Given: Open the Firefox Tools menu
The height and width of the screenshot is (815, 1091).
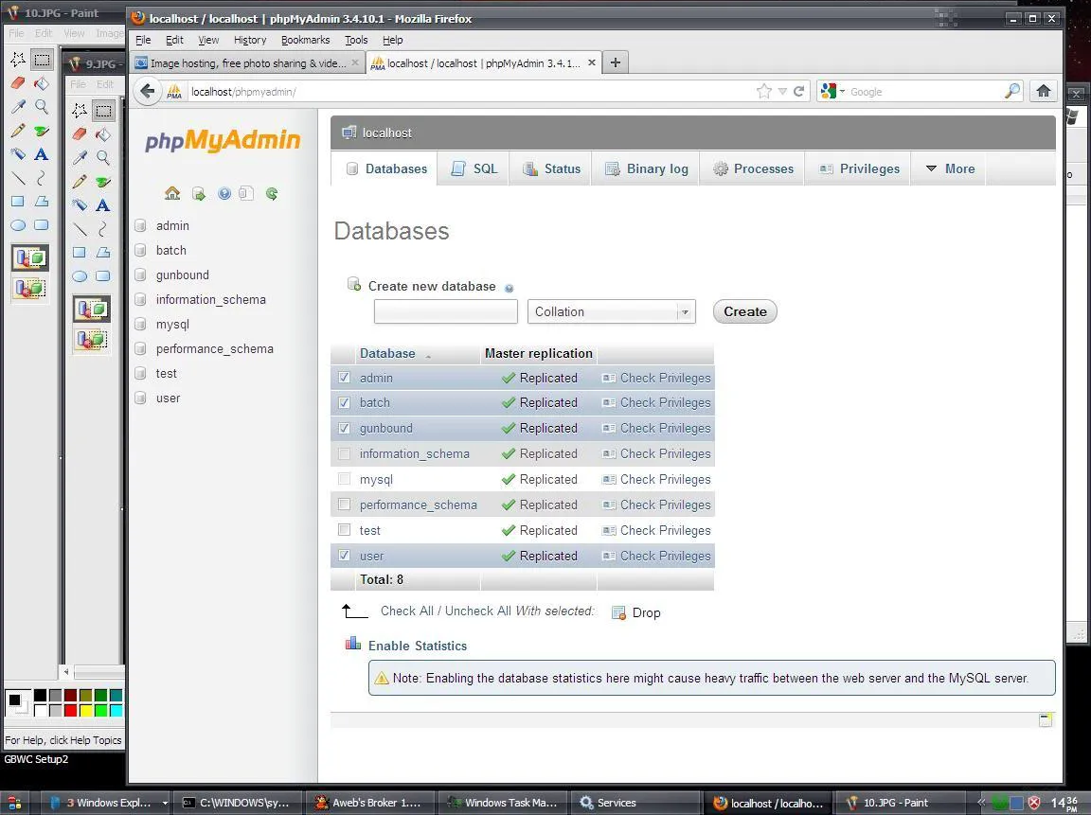Looking at the screenshot, I should tap(356, 40).
